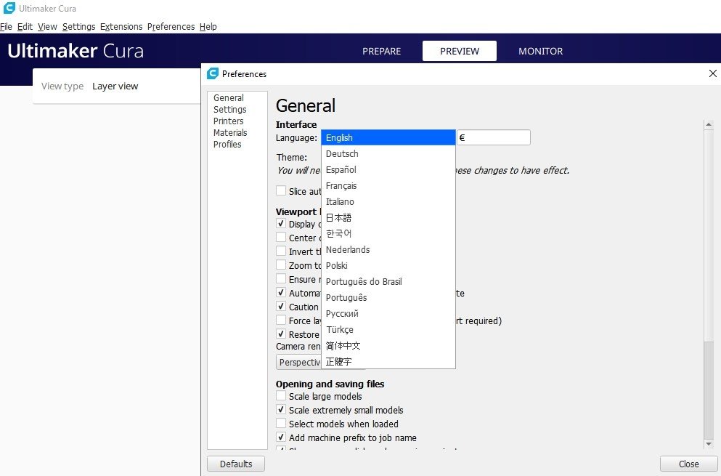This screenshot has width=721, height=476.
Task: Switch to the PREPARE stage tab
Action: [x=382, y=51]
